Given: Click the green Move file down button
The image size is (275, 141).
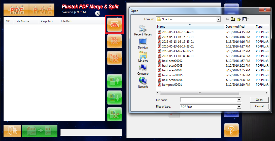Looking at the screenshot, I should click(115, 98).
